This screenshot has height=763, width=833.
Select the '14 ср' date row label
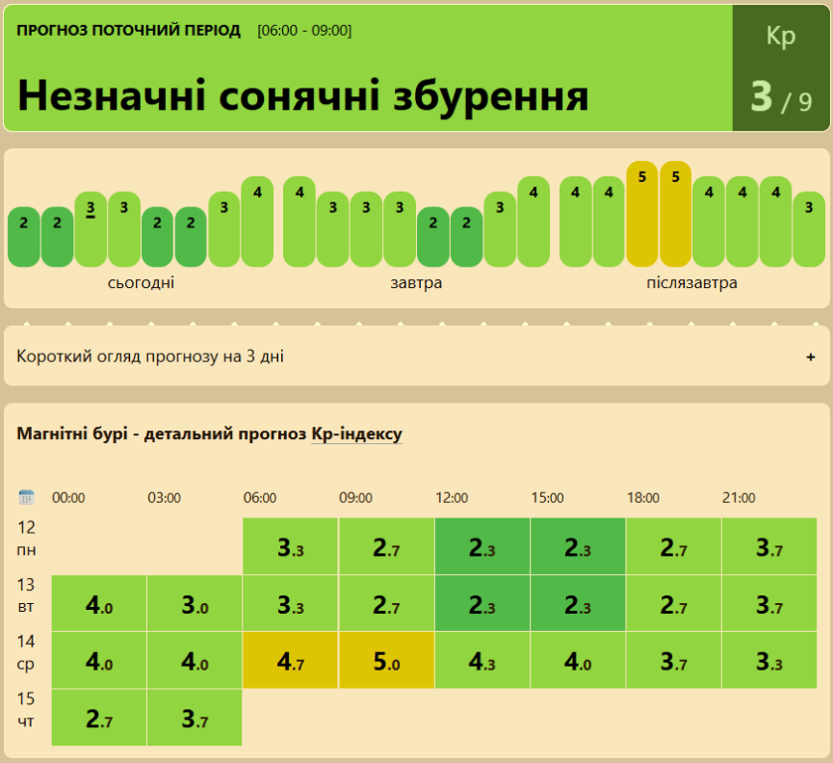pos(26,653)
